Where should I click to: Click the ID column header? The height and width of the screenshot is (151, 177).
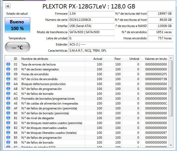tap(16, 59)
